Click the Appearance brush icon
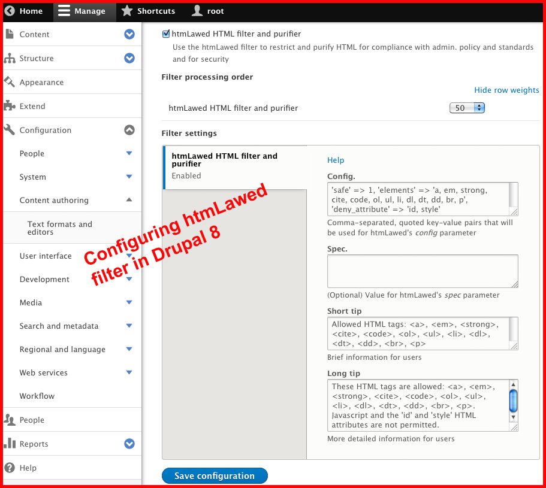The image size is (546, 488). (10, 82)
